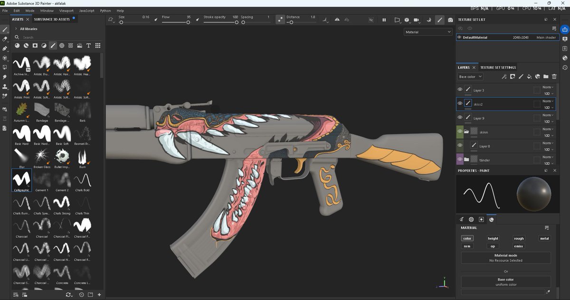Viewport: 570px width, 300px height.
Task: Toggle the height channel button
Action: pyautogui.click(x=493, y=238)
